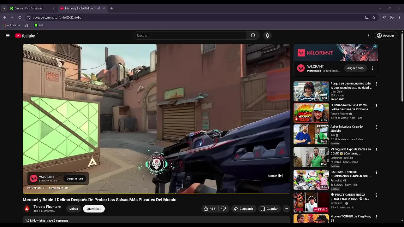Expand the video description showing 1.2 M de vistas

156,220
